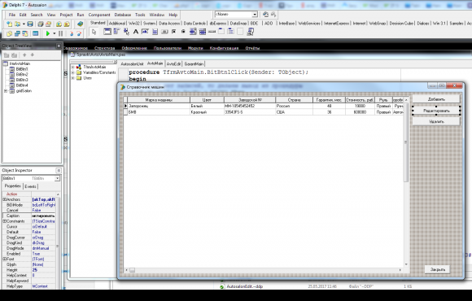472x301 pixels.
Task: Select the Memo component icon
Action: (155, 32)
